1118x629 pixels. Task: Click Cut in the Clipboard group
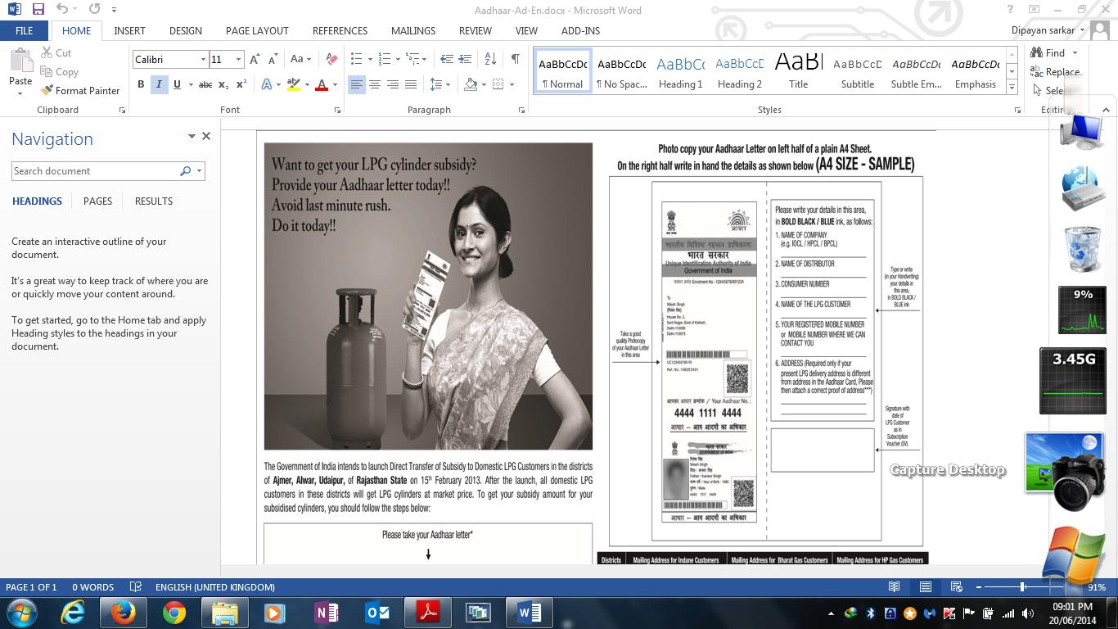56,52
